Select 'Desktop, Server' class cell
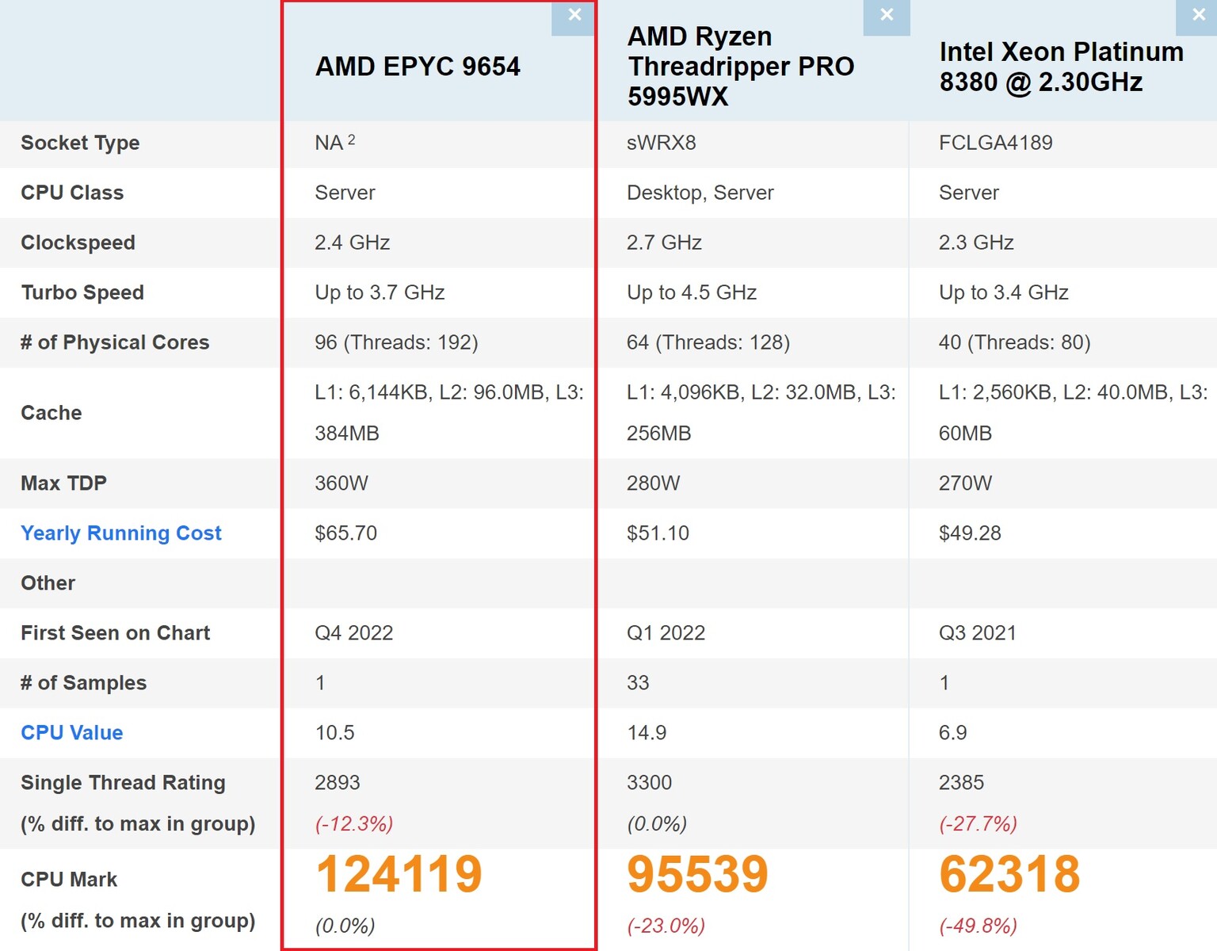The width and height of the screenshot is (1217, 951). coord(700,193)
